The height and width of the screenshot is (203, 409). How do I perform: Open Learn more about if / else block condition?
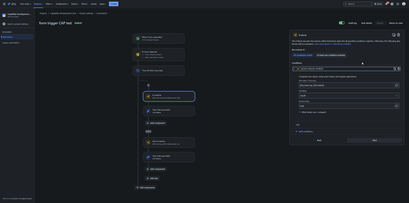pyautogui.click(x=332, y=44)
